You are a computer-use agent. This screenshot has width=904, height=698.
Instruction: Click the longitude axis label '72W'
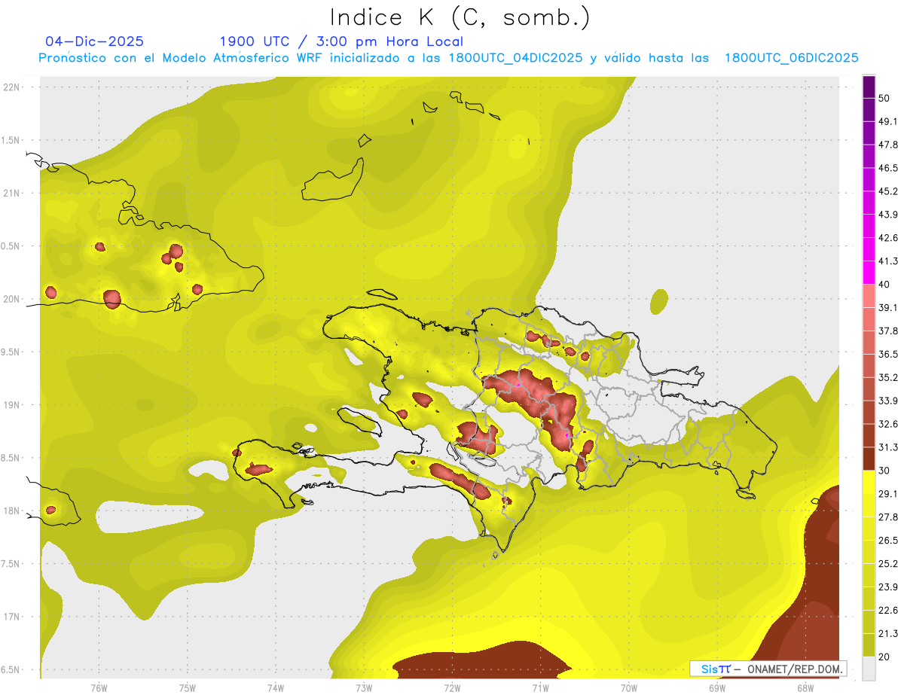click(x=452, y=688)
